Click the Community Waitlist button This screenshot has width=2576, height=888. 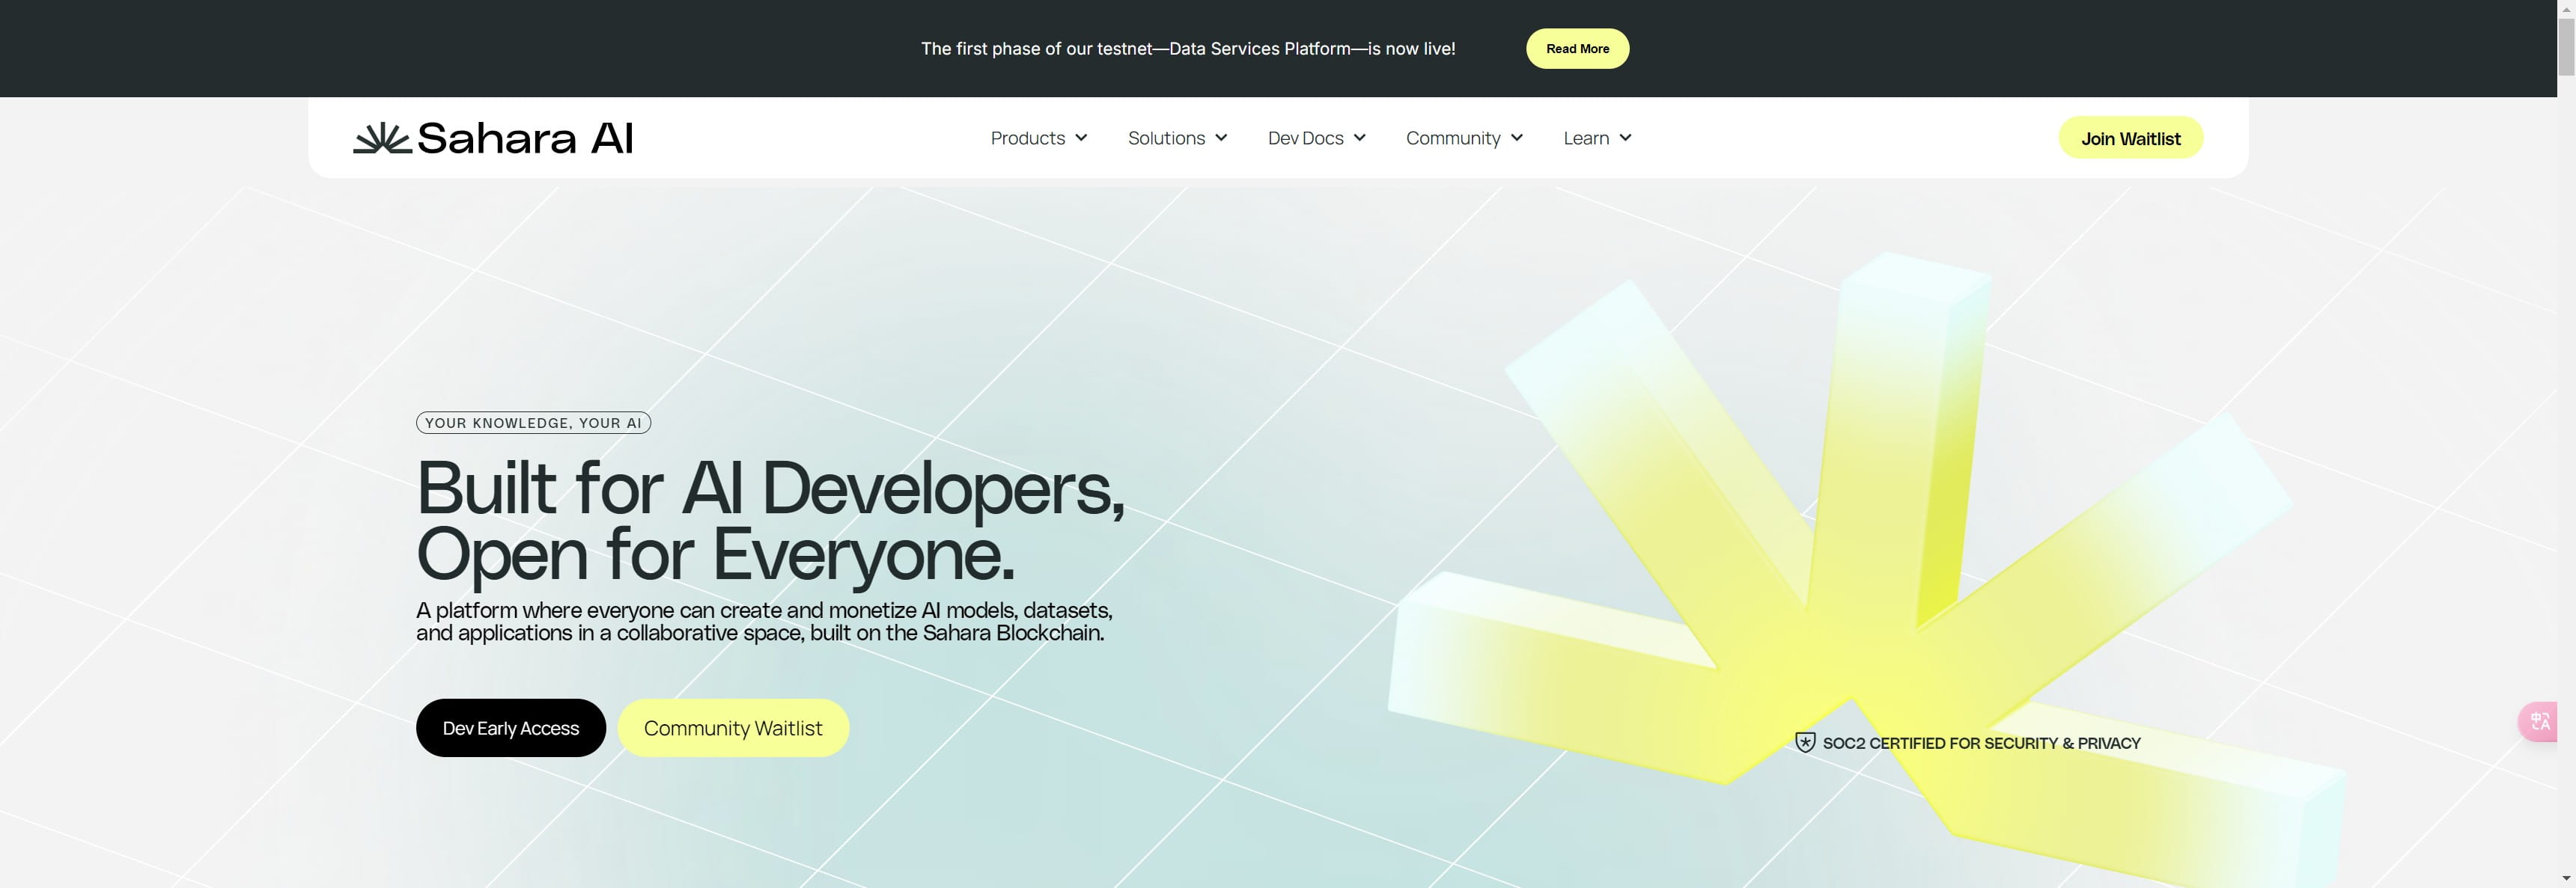(x=733, y=728)
